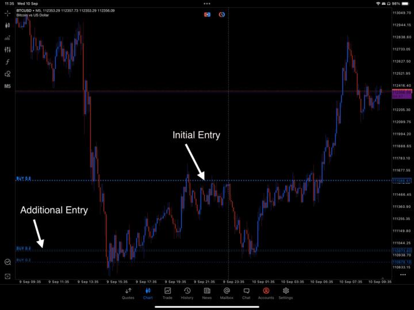Activate the crosshair tool

pos(7,13)
